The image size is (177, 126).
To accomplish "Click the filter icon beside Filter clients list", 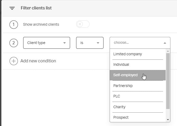I will (12, 8).
